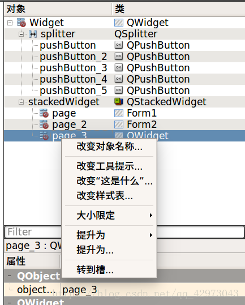Image resolution: width=245 pixels, height=305 pixels.
Task: Click the 类 column header
Action: 178,9
